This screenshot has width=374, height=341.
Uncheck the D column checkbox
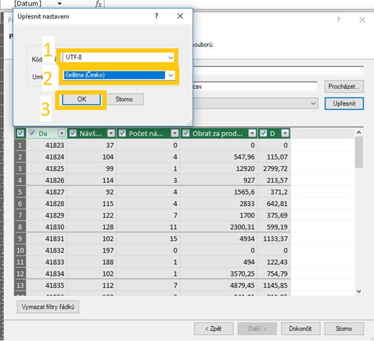tap(263, 133)
